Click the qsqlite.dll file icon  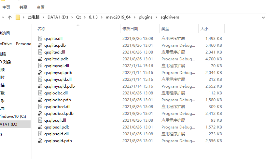point(40,38)
